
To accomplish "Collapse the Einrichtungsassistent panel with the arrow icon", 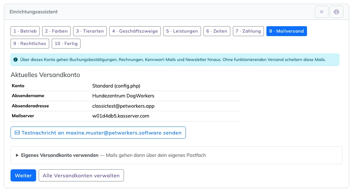I will (x=321, y=12).
